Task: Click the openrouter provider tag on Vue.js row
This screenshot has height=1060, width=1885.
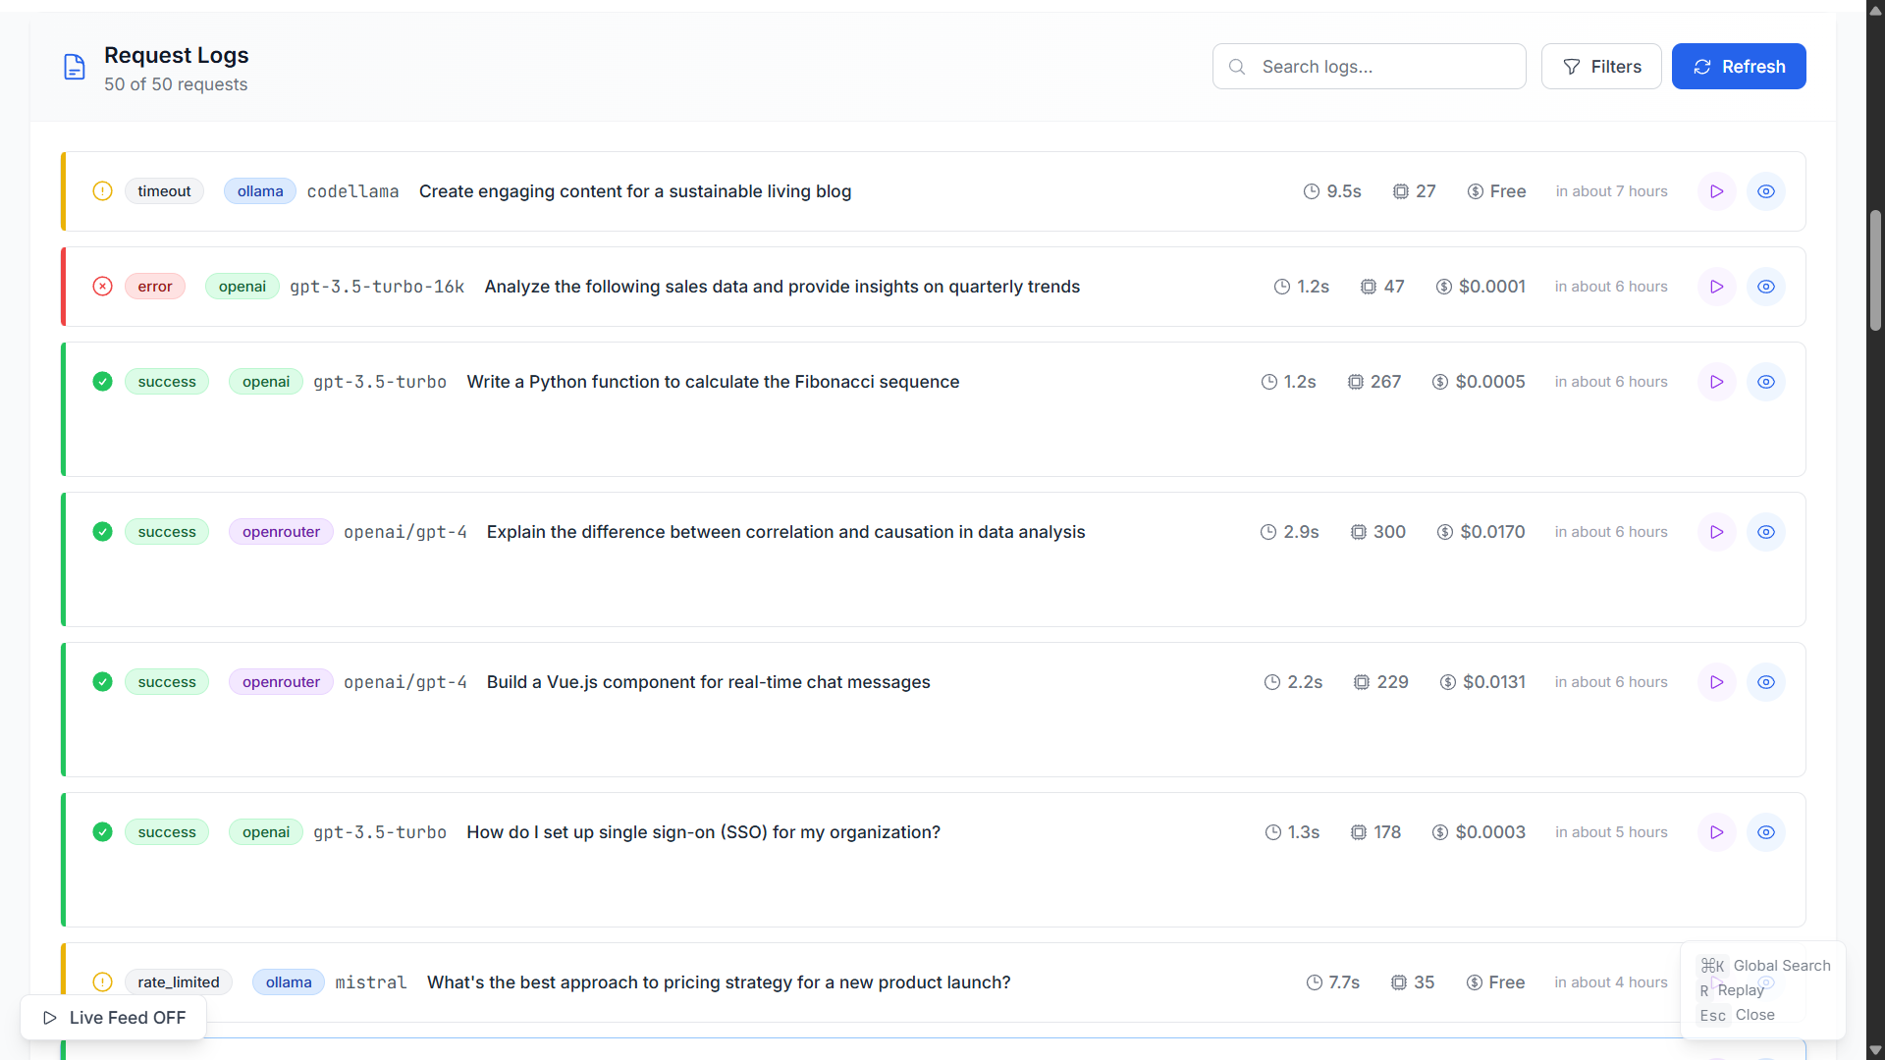Action: pyautogui.click(x=281, y=682)
